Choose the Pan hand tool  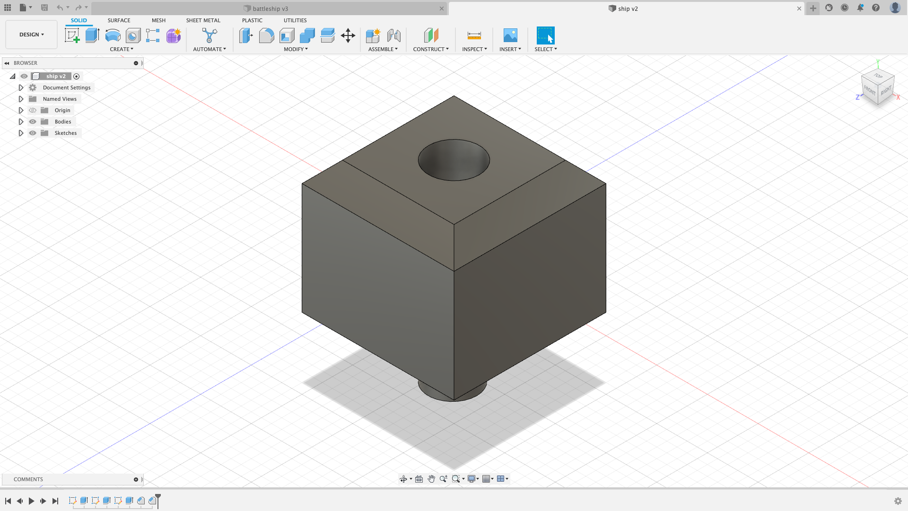(x=431, y=479)
